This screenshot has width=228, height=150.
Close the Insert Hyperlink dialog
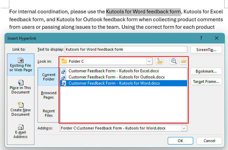pyautogui.click(x=217, y=38)
